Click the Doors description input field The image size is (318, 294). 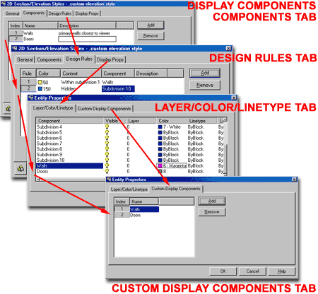tap(87, 39)
